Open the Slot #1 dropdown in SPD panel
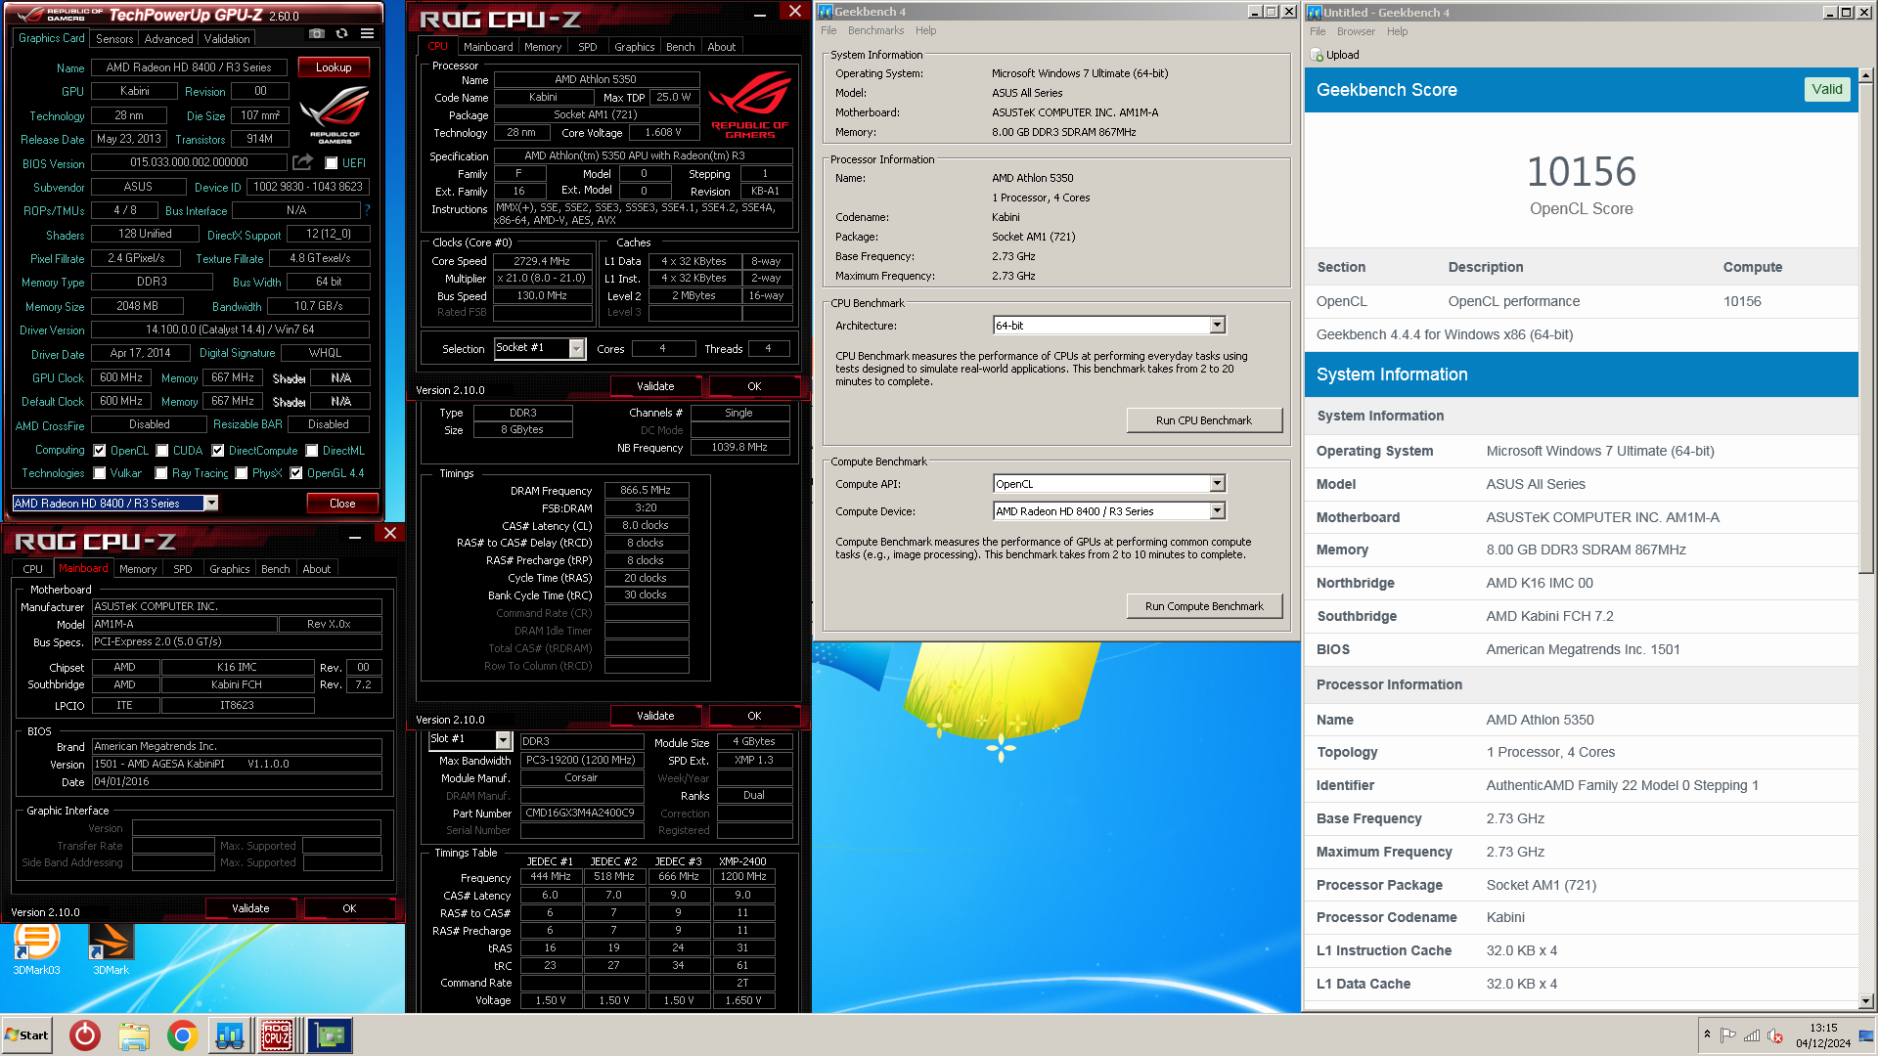 pyautogui.click(x=503, y=740)
